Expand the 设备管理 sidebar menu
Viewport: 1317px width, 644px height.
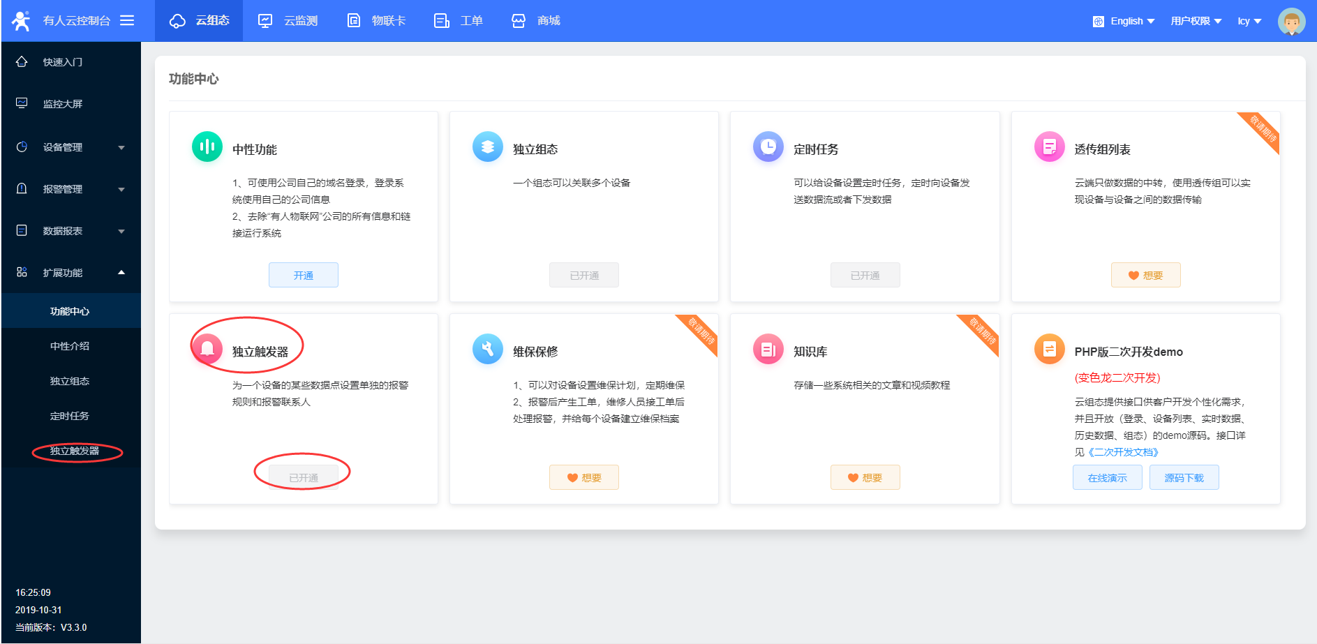(x=71, y=147)
